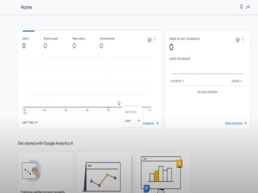Click the Get started with Google Analytics 4 heading
The image size is (258, 193).
[x=45, y=143]
